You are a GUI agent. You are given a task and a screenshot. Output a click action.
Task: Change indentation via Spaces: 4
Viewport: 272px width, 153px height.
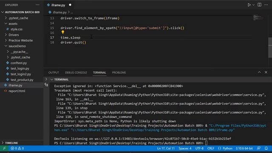185,148
